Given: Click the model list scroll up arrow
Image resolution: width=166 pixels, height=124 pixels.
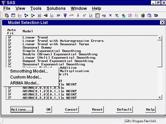Looking at the screenshot, I should tap(160, 38).
